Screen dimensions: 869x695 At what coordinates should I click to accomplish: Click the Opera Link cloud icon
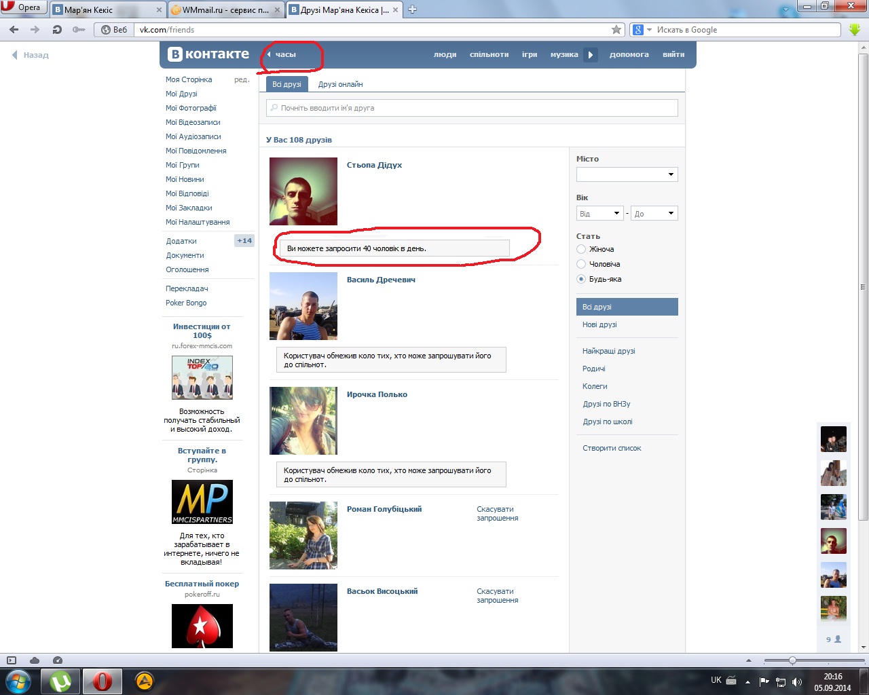pyautogui.click(x=35, y=660)
